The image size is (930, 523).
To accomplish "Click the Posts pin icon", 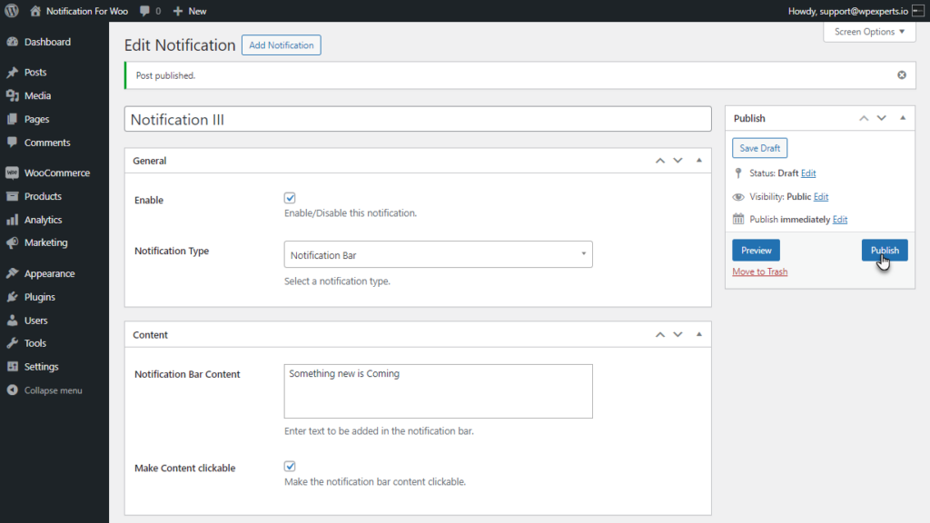I will (12, 72).
